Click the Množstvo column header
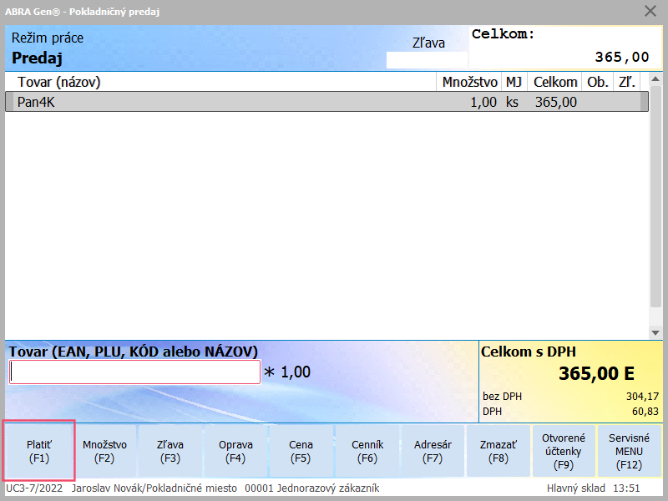This screenshot has height=501, width=668. pyautogui.click(x=469, y=82)
